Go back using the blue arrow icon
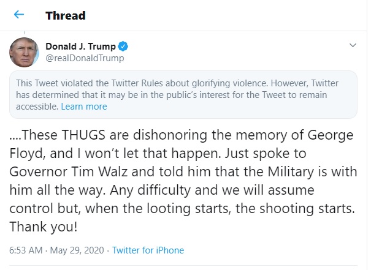Viewport: 371px width, 270px height. 19,15
